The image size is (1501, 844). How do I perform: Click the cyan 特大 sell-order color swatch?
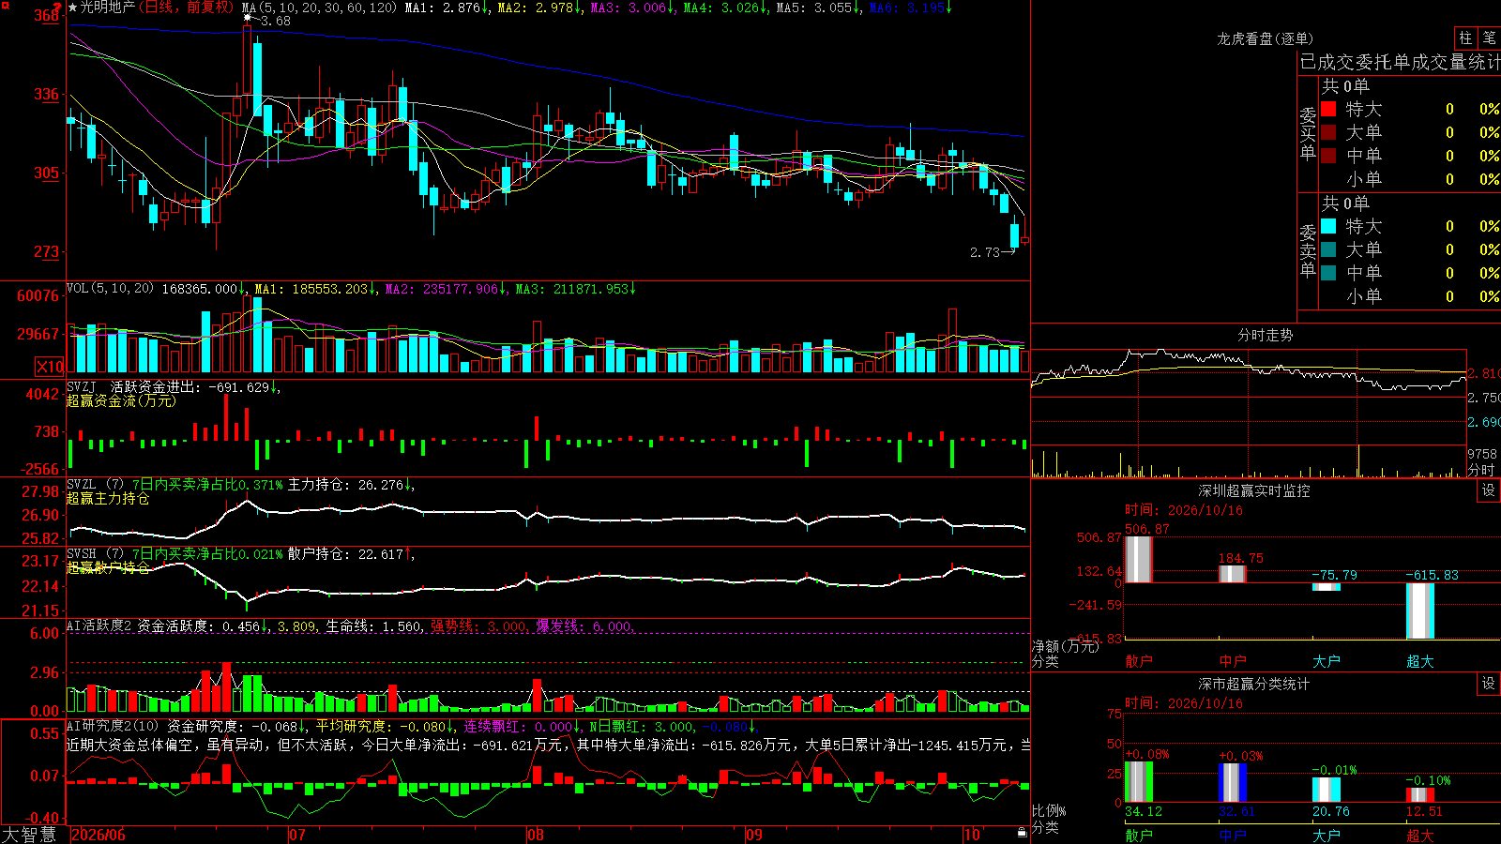click(1328, 226)
